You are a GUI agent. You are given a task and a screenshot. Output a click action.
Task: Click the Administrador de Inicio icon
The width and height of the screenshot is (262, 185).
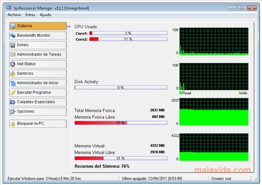(13, 83)
